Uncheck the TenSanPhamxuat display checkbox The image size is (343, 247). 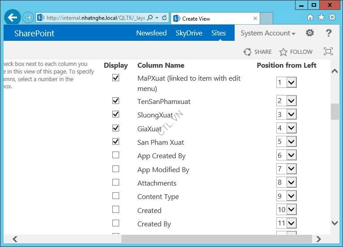116,101
